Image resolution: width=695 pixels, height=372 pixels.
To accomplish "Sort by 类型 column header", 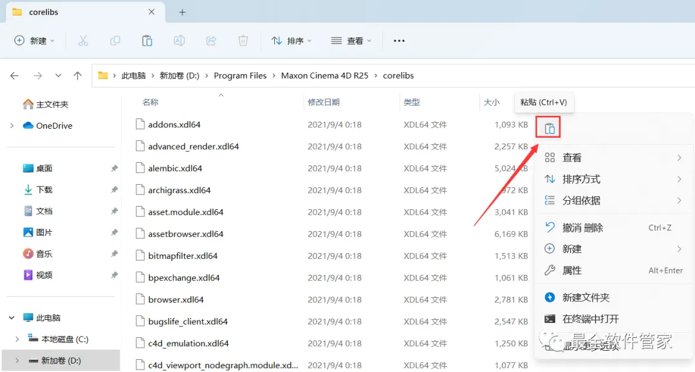I will (x=412, y=102).
